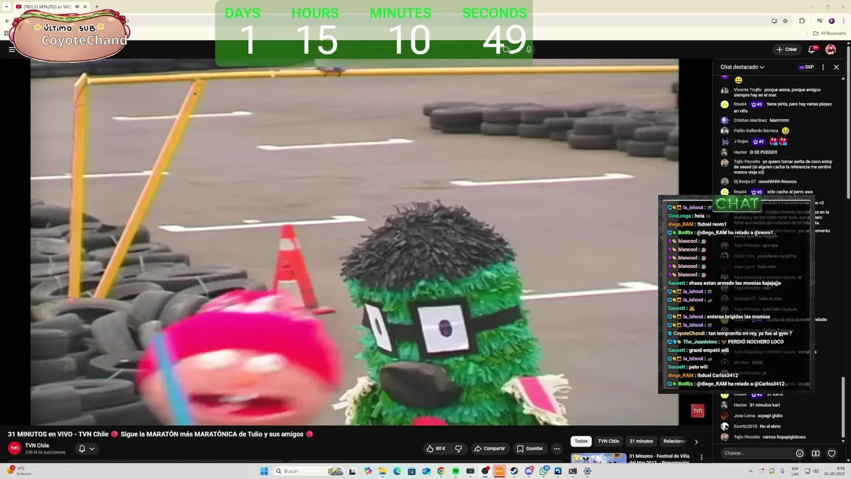Open subscription notification bell dropdown for TVN Chile

coord(86,448)
